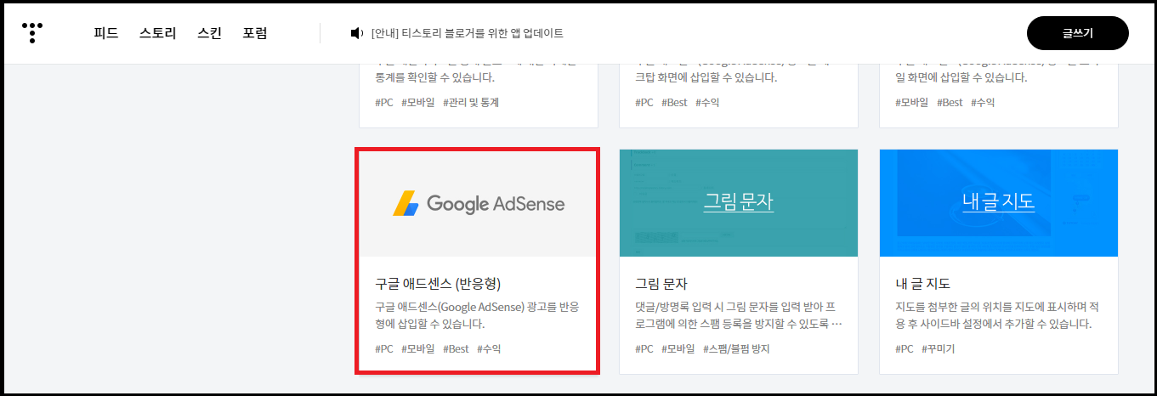Image resolution: width=1157 pixels, height=396 pixels.
Task: Open the 포럼 menu
Action: pyautogui.click(x=255, y=33)
